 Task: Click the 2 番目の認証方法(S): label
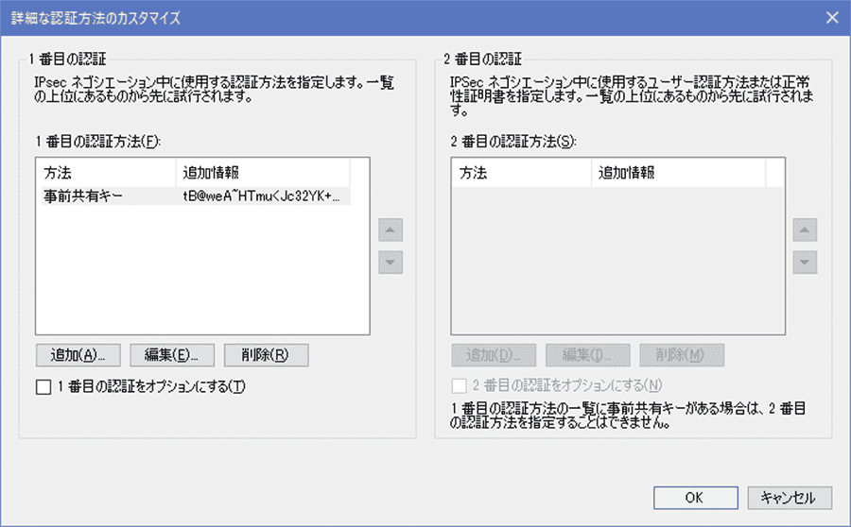tap(513, 142)
